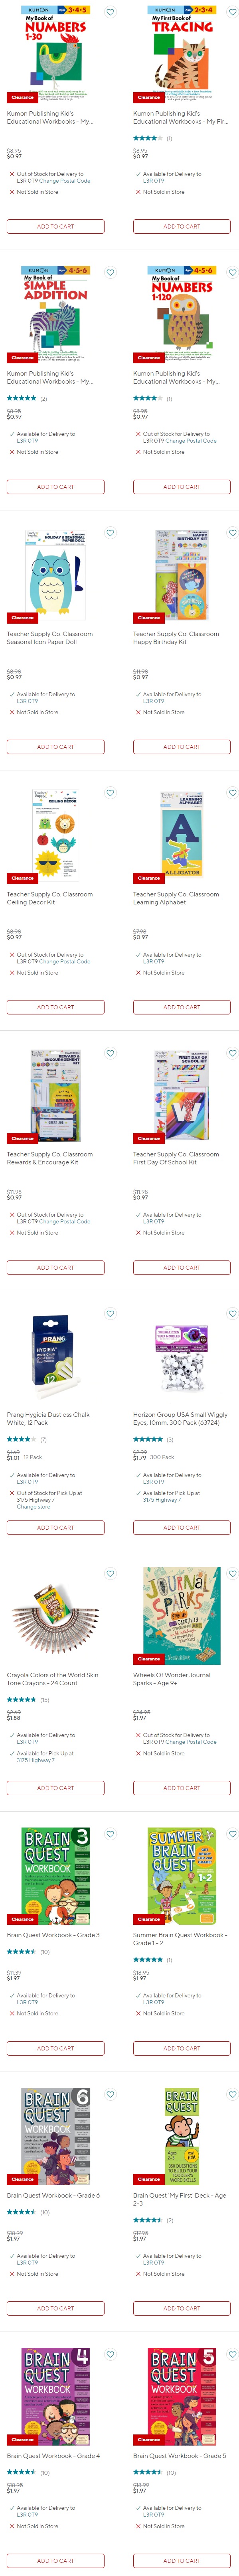The width and height of the screenshot is (239, 2576).
Task: Add Happy Birthday Kit to cart
Action: [182, 746]
